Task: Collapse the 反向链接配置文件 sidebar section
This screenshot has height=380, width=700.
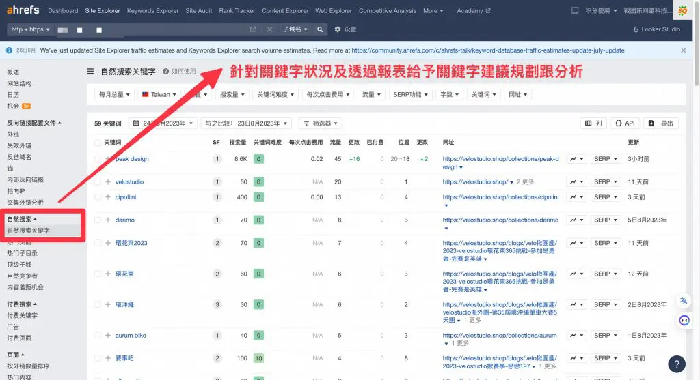Action: [x=34, y=123]
